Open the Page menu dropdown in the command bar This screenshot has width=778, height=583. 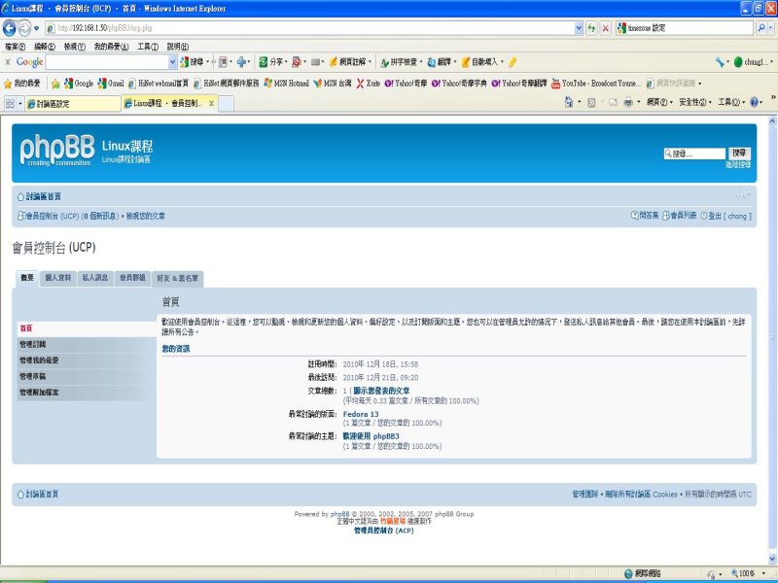coord(659,102)
